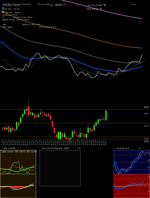Screen dimensions: 150x198
Task: Click the magenta 200 Day legend swatch
Action: (3, 12)
